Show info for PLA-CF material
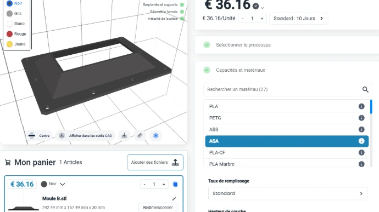This screenshot has height=212, width=379. tap(361, 153)
